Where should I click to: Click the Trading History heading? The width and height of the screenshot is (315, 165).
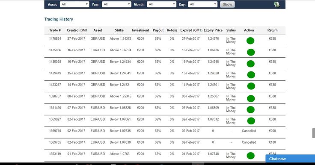(x=59, y=19)
